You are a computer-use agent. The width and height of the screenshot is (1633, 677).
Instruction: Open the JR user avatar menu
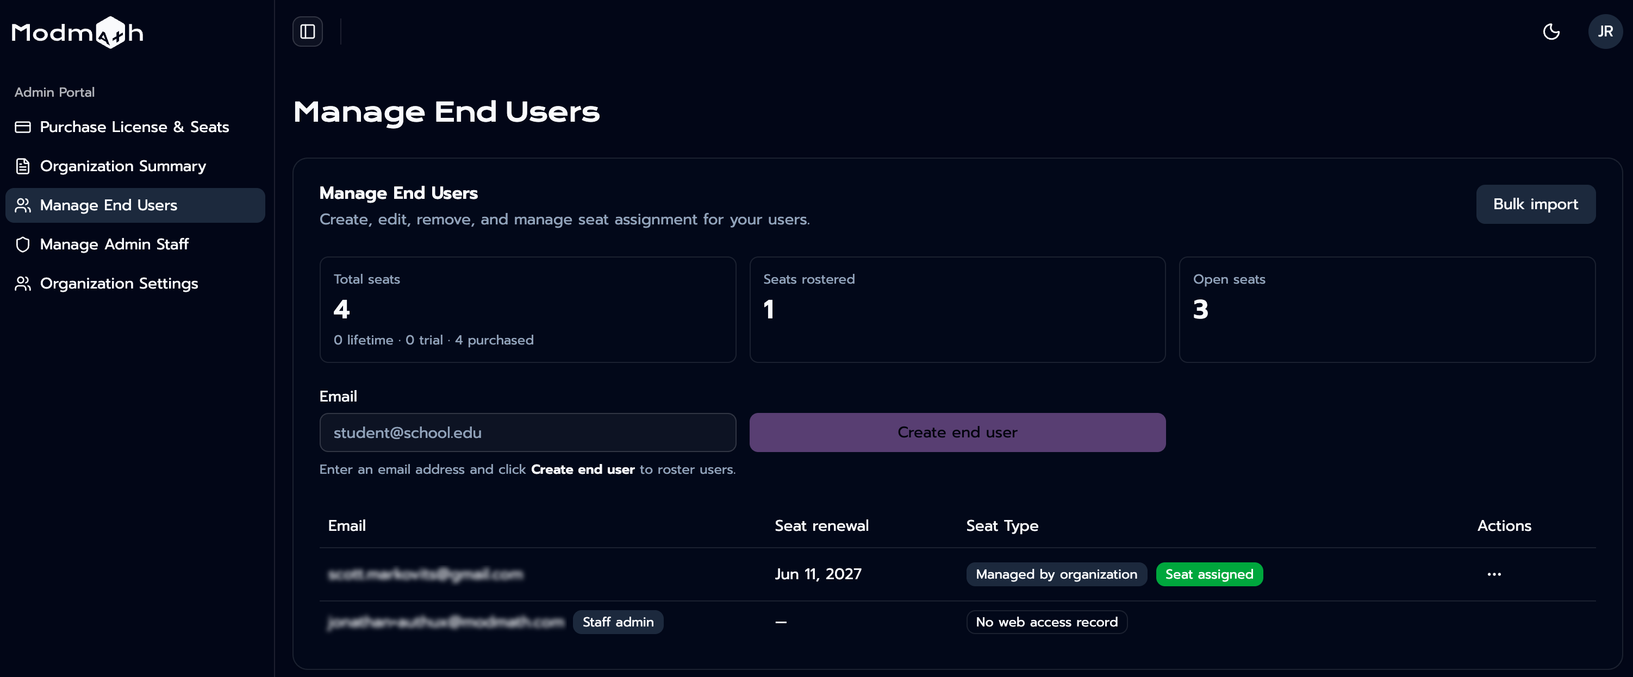[x=1605, y=32]
